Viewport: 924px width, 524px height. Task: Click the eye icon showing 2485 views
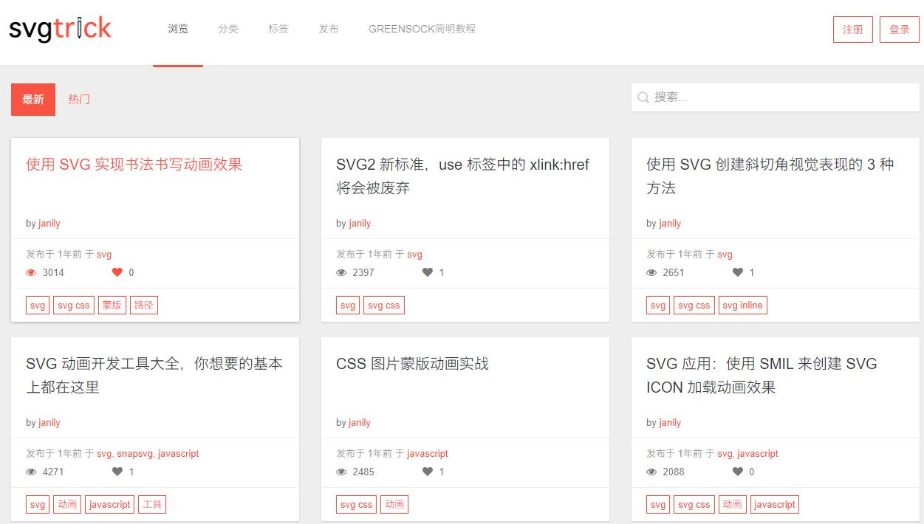(x=341, y=472)
